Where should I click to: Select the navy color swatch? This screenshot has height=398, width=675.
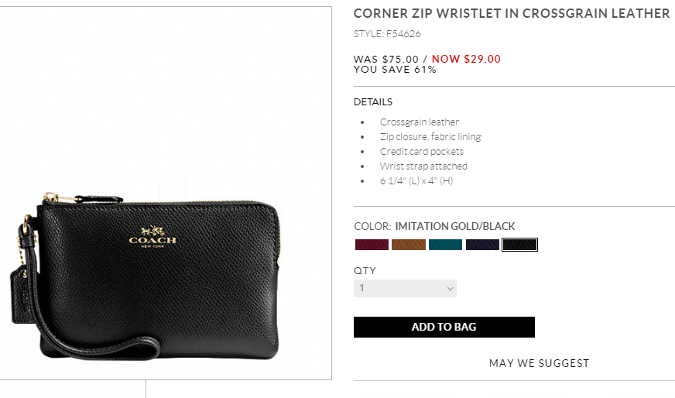point(483,245)
